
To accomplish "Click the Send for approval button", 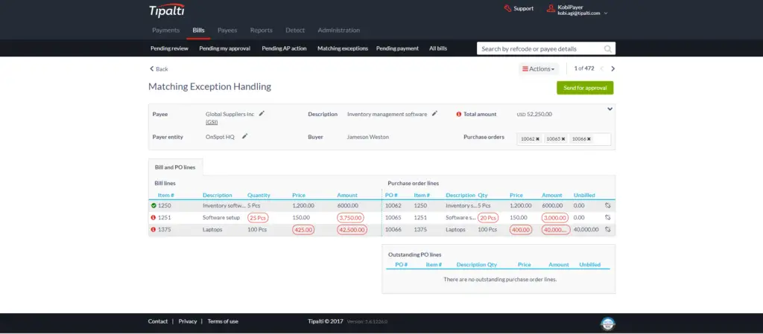I will [x=585, y=88].
